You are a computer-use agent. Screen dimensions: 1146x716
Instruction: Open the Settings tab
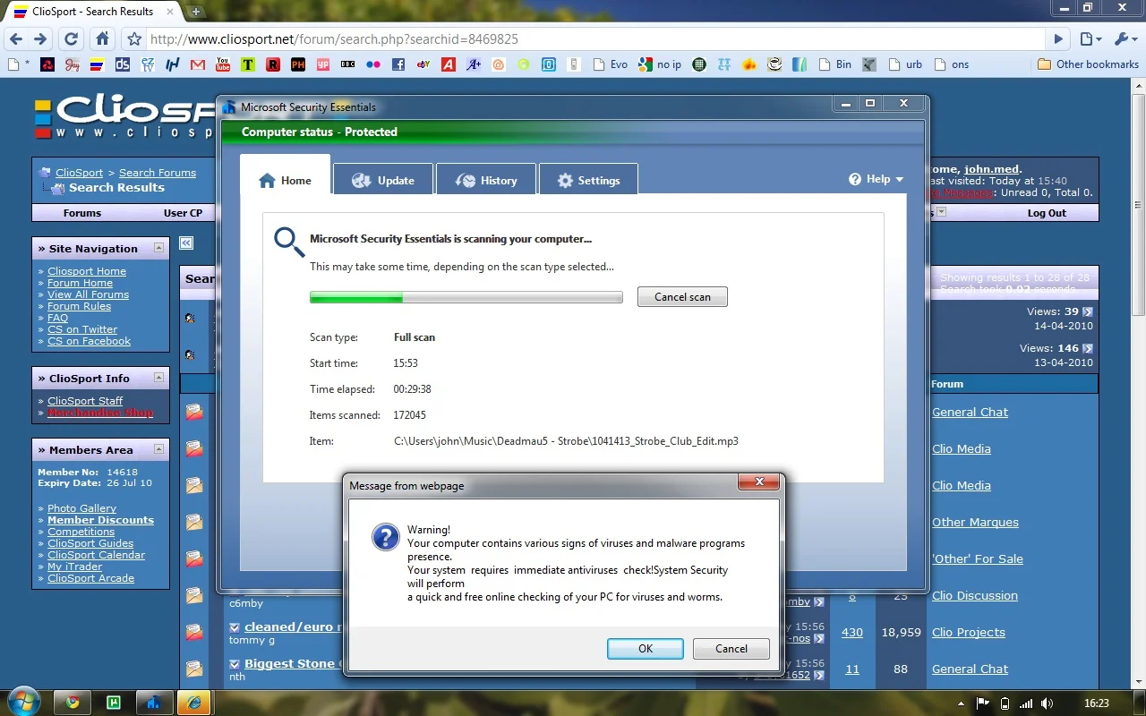pos(588,180)
